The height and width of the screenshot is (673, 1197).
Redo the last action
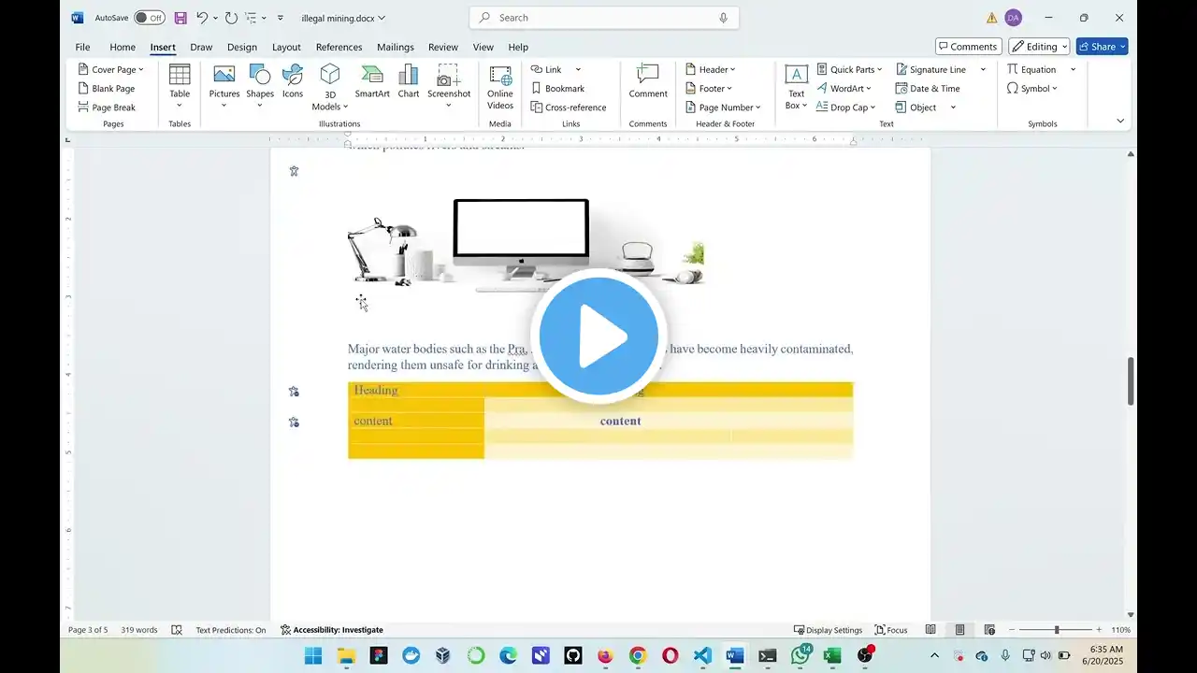coord(232,18)
